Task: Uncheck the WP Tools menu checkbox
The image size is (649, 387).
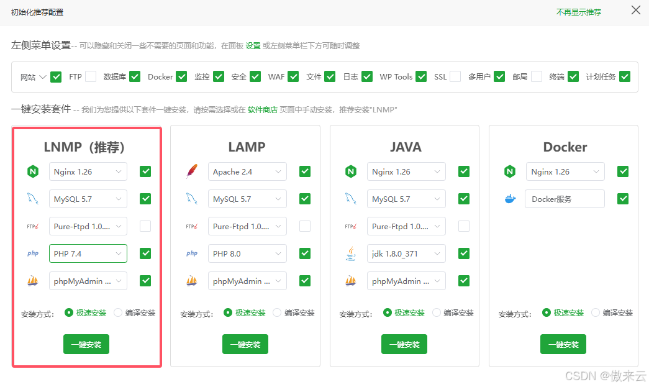Action: 421,76
